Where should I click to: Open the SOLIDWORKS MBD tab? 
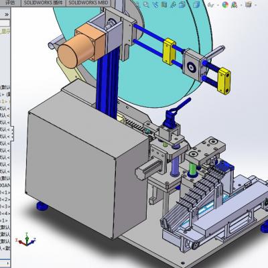click(x=88, y=3)
